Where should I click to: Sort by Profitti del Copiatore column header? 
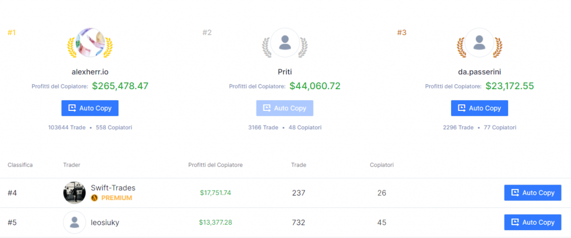215,165
